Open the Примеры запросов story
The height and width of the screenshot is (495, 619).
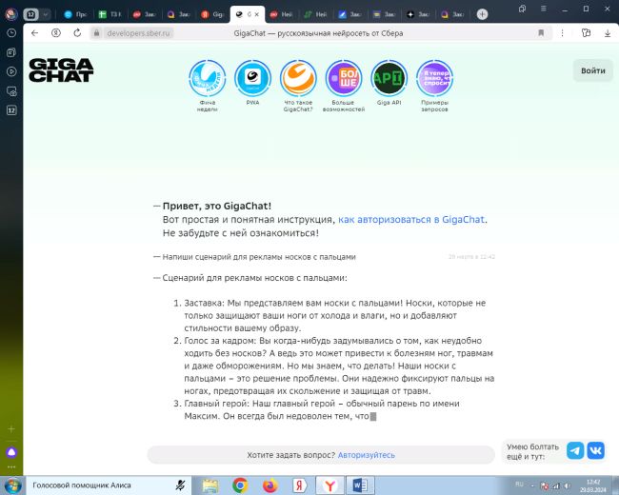click(434, 78)
